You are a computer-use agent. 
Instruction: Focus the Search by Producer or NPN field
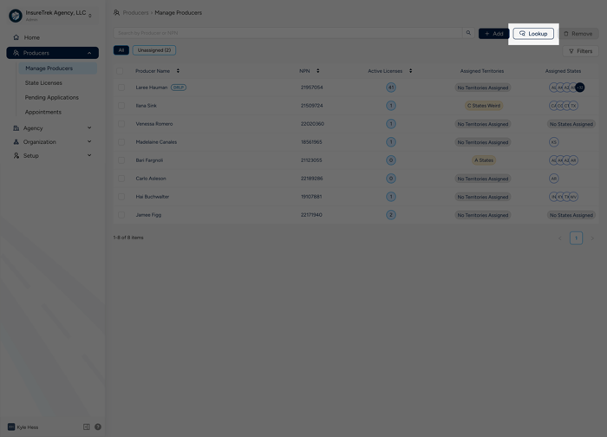[x=288, y=33]
